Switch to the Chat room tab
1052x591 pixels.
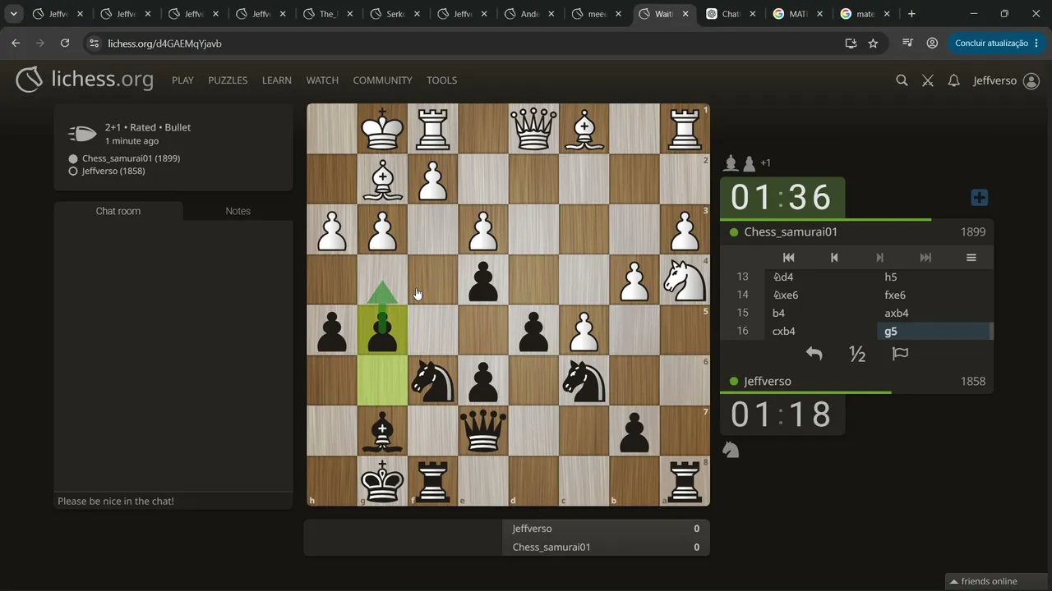(x=118, y=211)
